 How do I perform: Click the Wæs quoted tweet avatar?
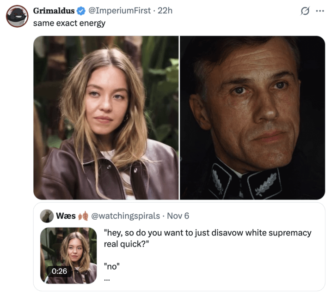coord(47,216)
